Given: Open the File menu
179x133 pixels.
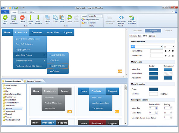Looking at the screenshot, I should [5, 12].
